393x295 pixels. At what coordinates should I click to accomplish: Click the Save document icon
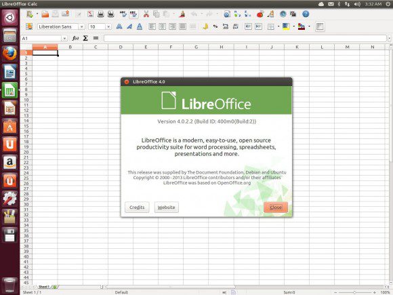coord(56,14)
